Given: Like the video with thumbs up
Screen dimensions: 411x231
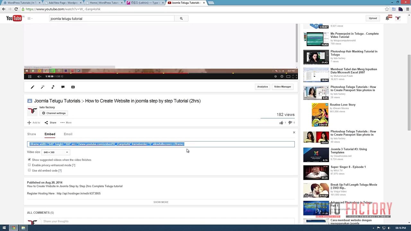Looking at the screenshot, I should (281, 123).
